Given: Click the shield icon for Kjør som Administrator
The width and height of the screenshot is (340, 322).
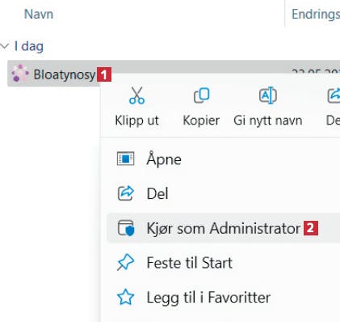Looking at the screenshot, I should (x=126, y=228).
